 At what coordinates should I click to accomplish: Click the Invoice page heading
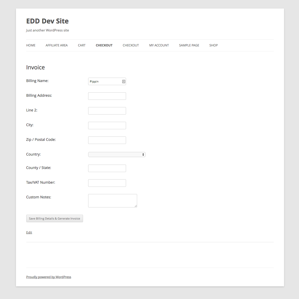point(36,67)
